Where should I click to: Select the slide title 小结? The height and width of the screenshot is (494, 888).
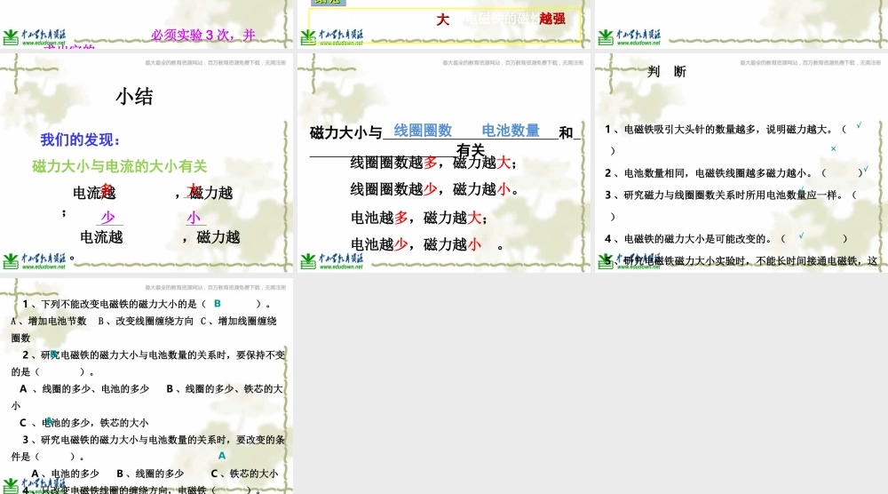134,96
